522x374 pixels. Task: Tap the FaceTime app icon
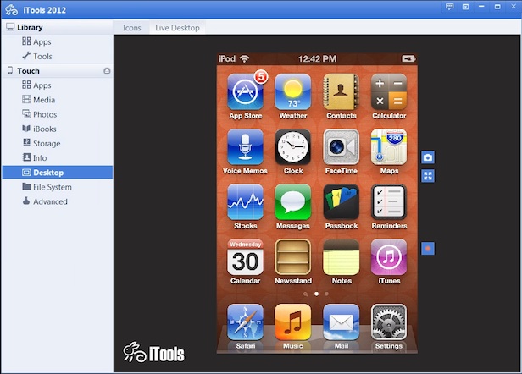342,147
